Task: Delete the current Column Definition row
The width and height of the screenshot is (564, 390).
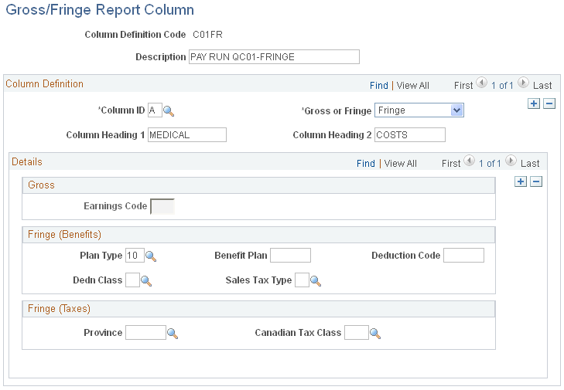Action: [549, 103]
